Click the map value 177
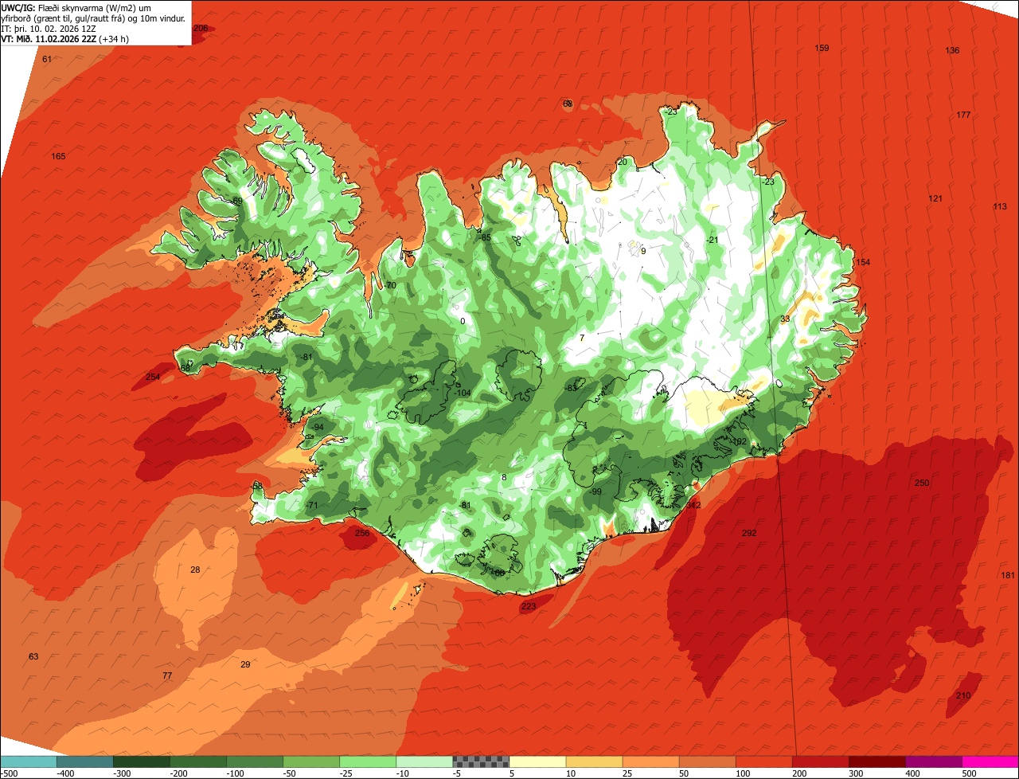Image resolution: width=1019 pixels, height=779 pixels. 963,115
